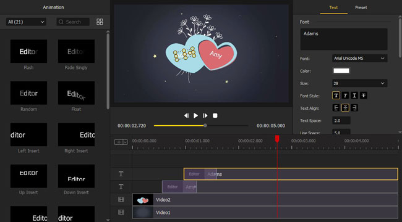Click the Adams text input box

tap(343, 39)
